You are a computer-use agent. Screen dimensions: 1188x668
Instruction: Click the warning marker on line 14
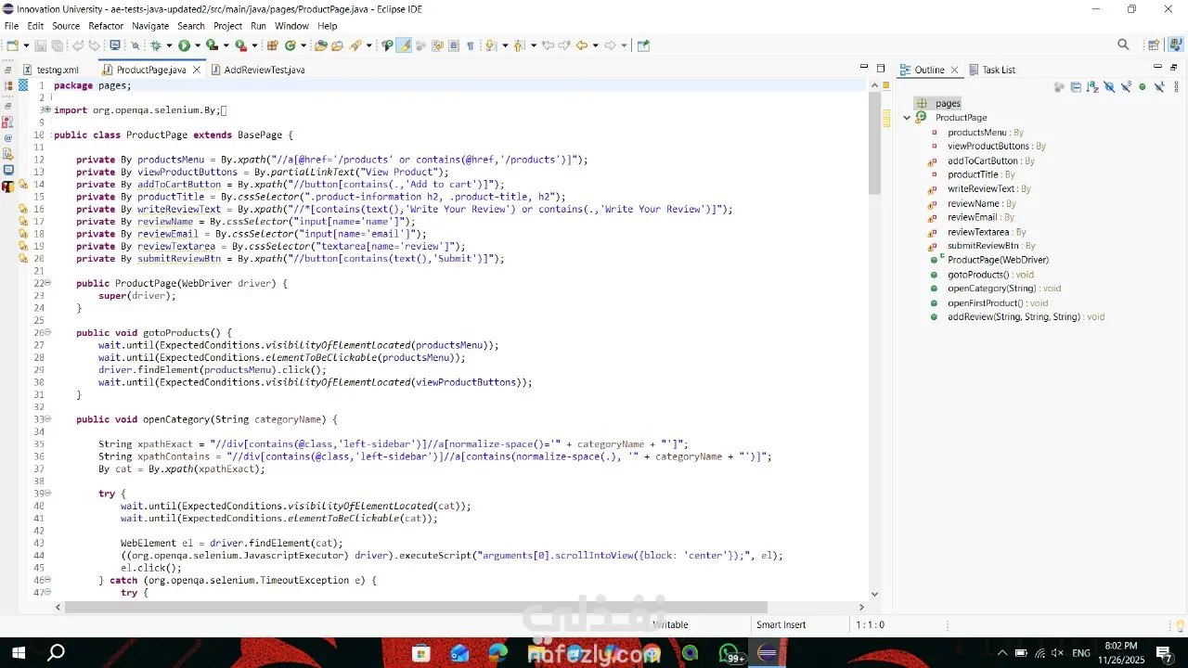(x=23, y=185)
